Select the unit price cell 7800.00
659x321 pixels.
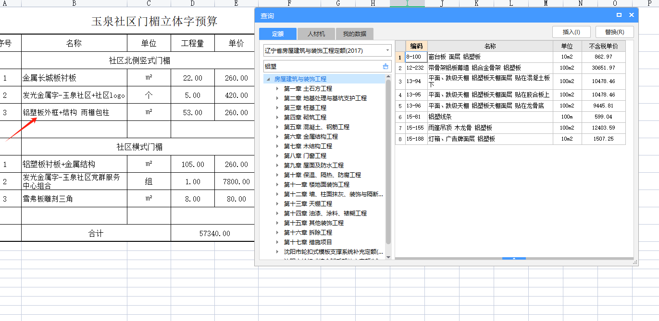pos(236,181)
